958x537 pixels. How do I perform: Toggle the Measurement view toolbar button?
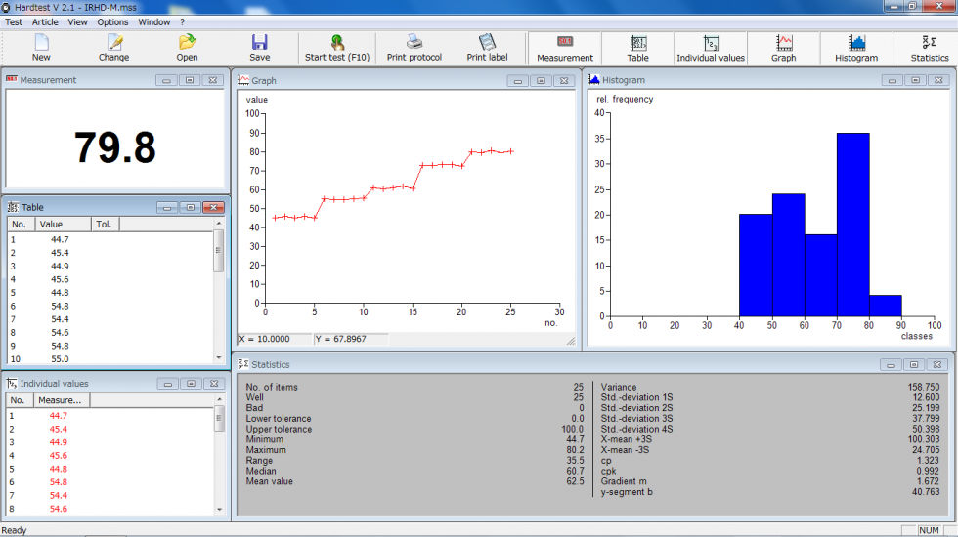coord(565,43)
